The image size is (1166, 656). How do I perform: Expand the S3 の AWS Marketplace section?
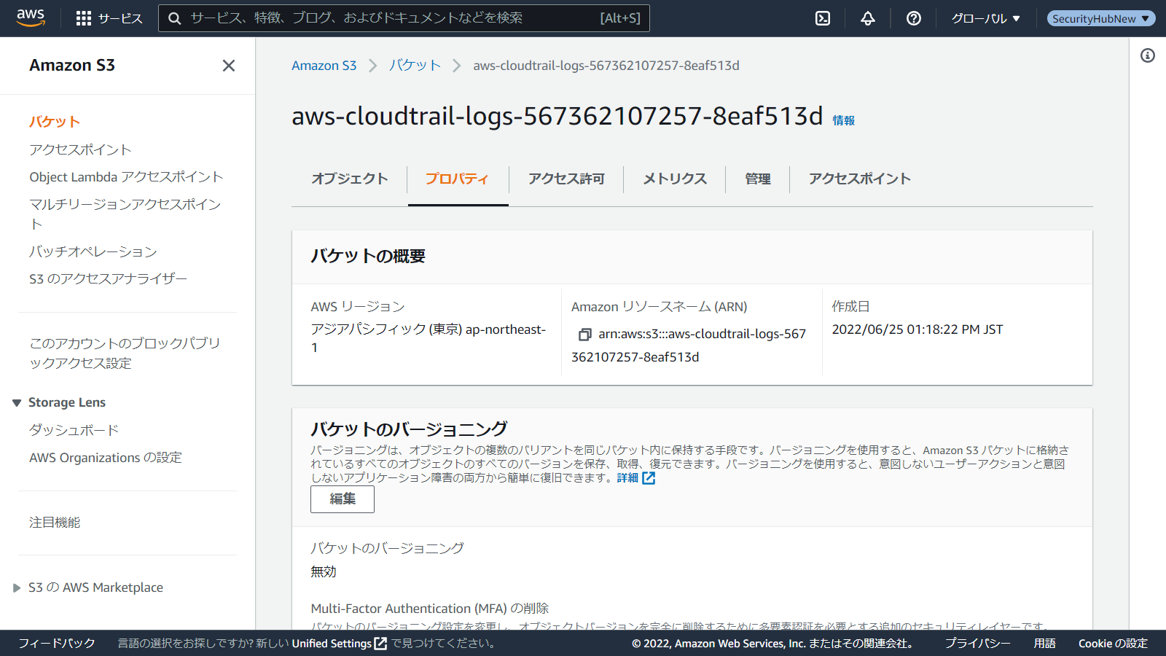(17, 588)
